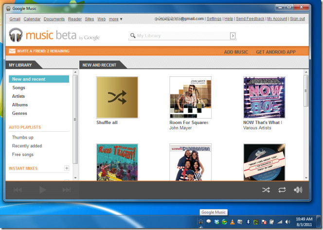Click Invite a Friend: 2 remaining
This screenshot has height=230, width=323.
tap(43, 51)
